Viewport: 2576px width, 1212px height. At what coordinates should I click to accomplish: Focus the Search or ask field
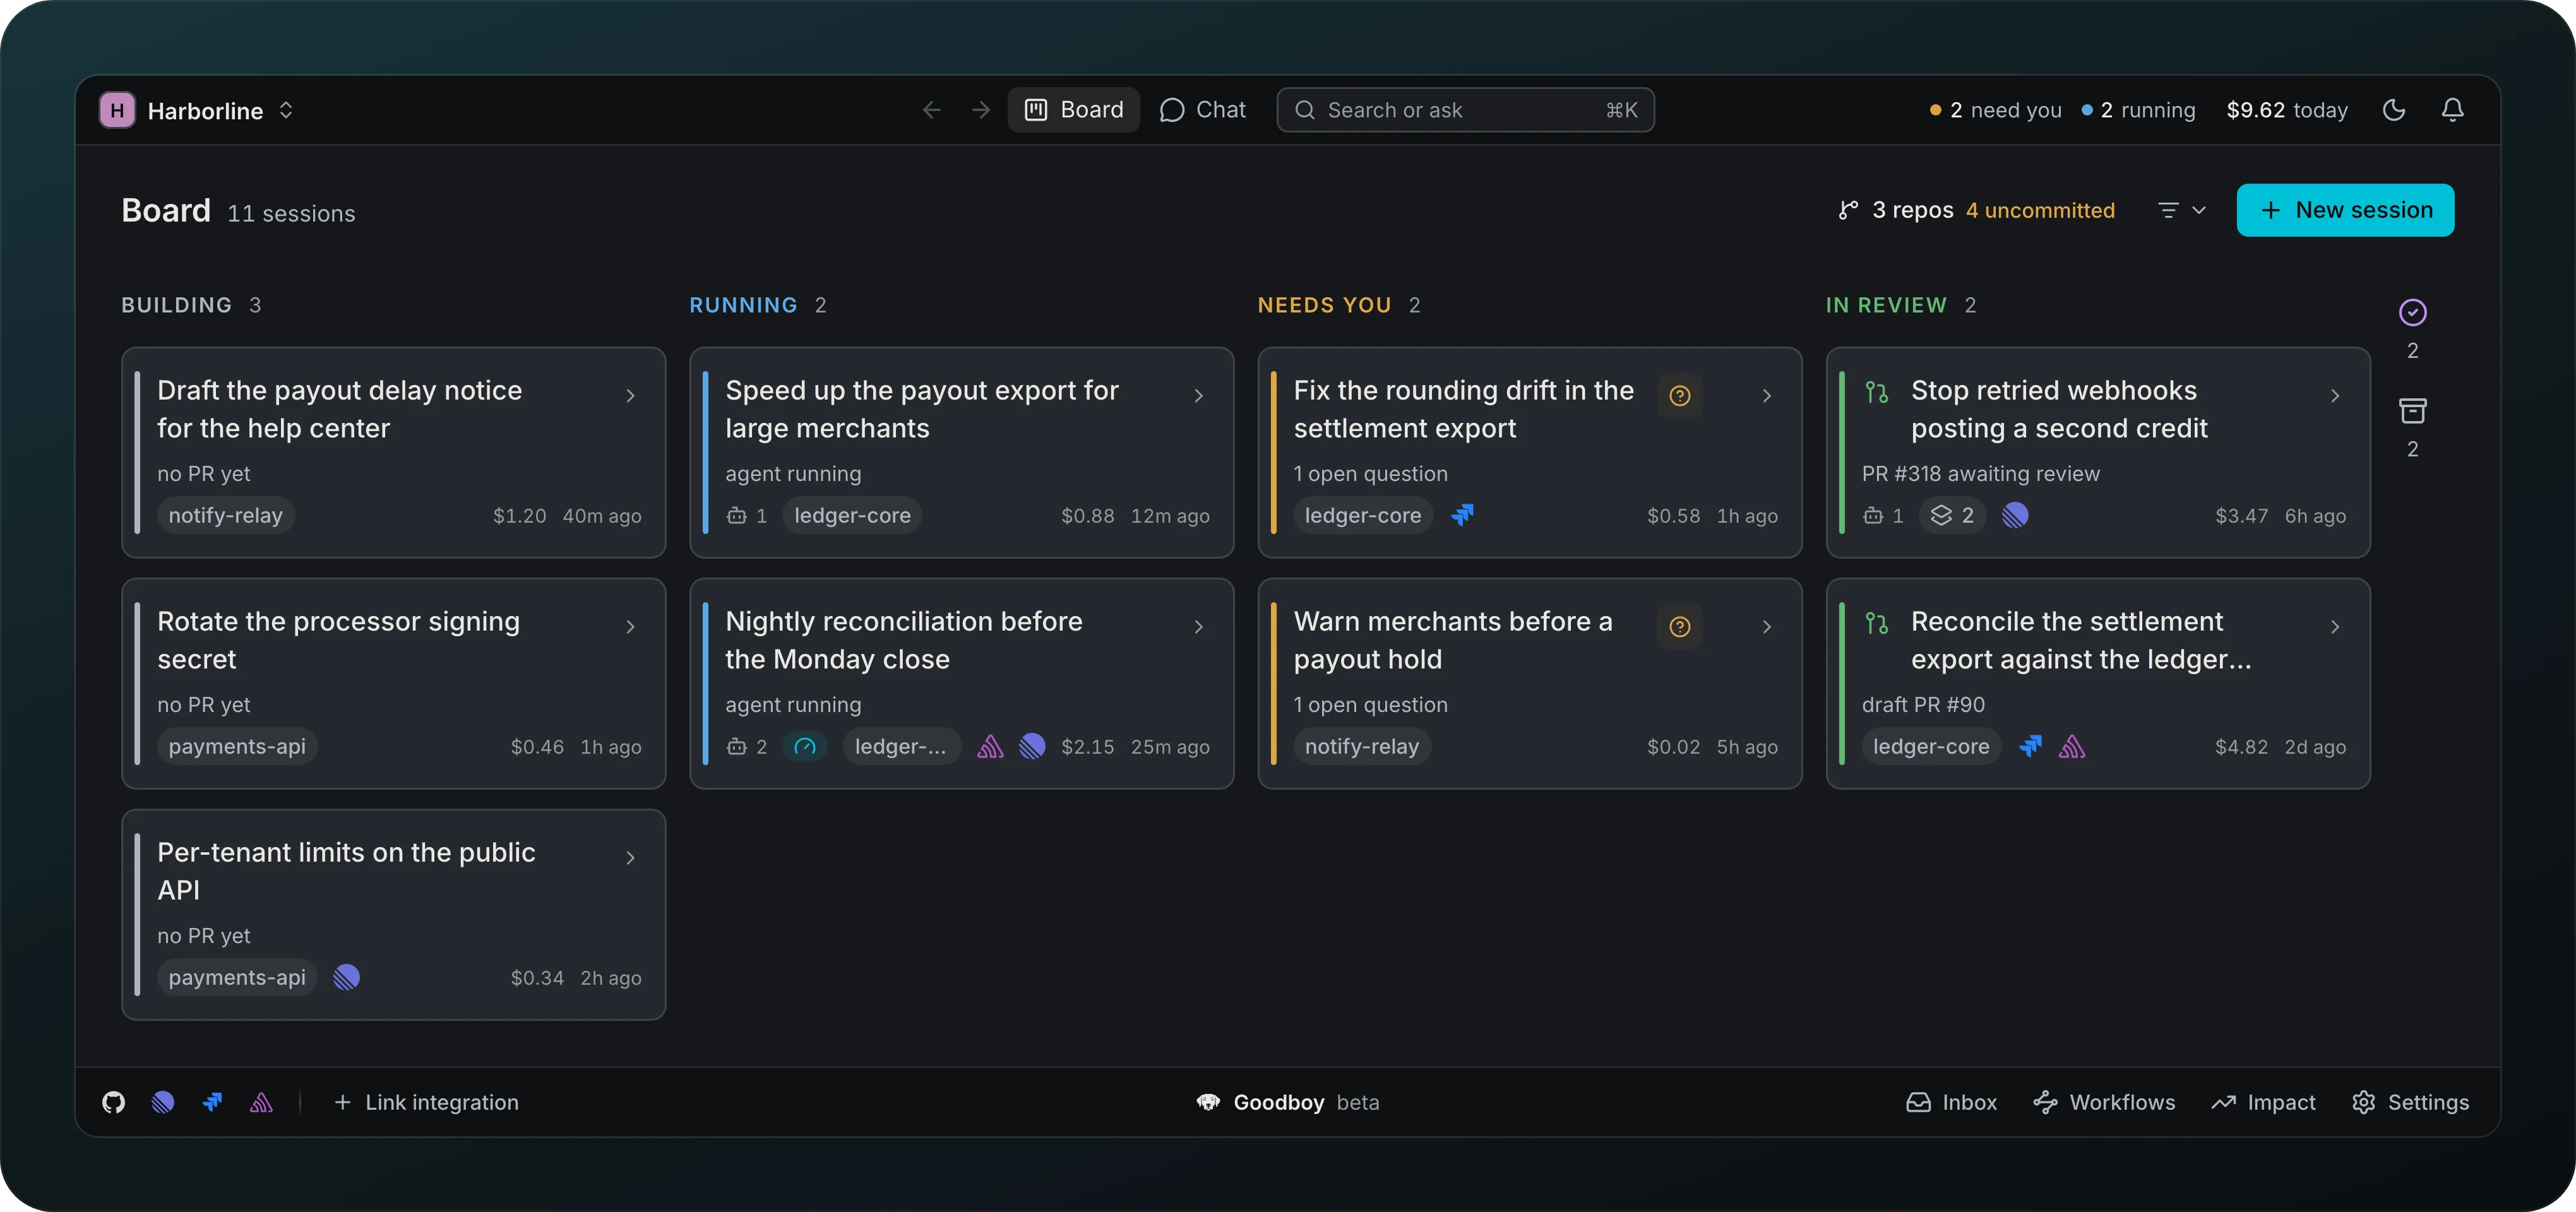point(1465,110)
